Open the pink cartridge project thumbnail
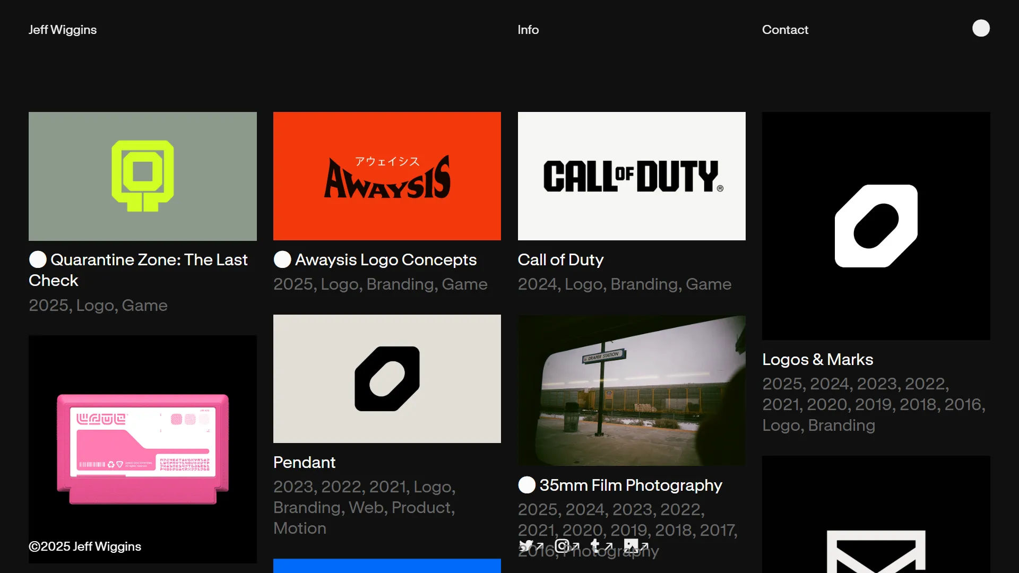This screenshot has height=573, width=1019. 142,448
